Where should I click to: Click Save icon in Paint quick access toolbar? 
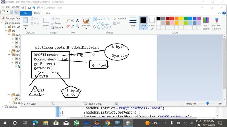pyautogui.click(x=29, y=8)
